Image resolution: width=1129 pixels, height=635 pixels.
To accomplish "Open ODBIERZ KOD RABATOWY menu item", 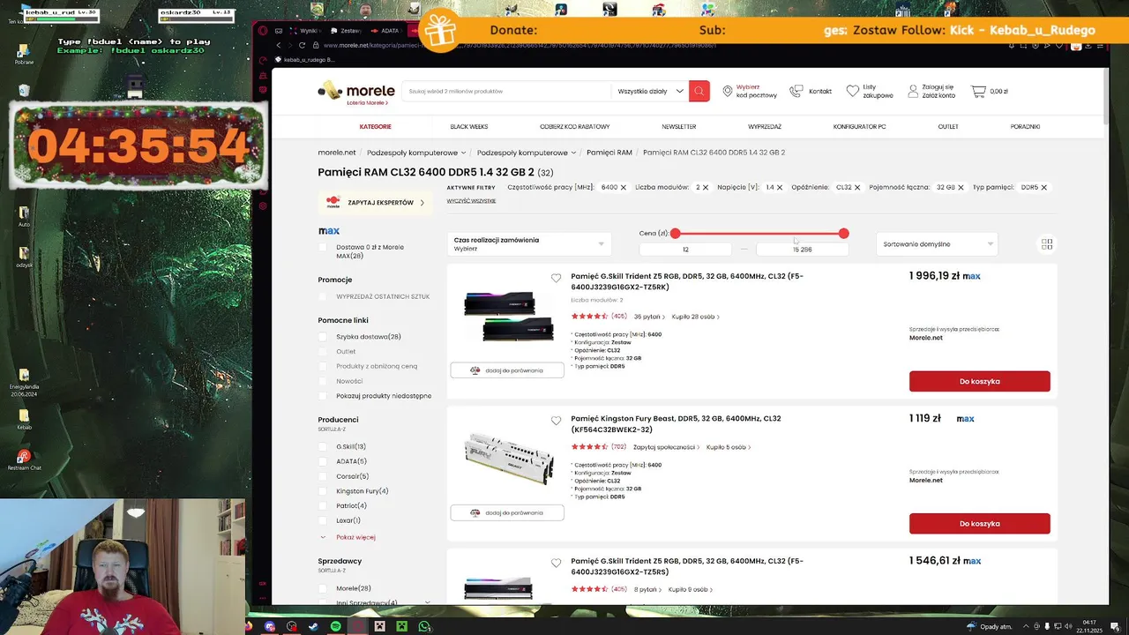I will (x=574, y=126).
